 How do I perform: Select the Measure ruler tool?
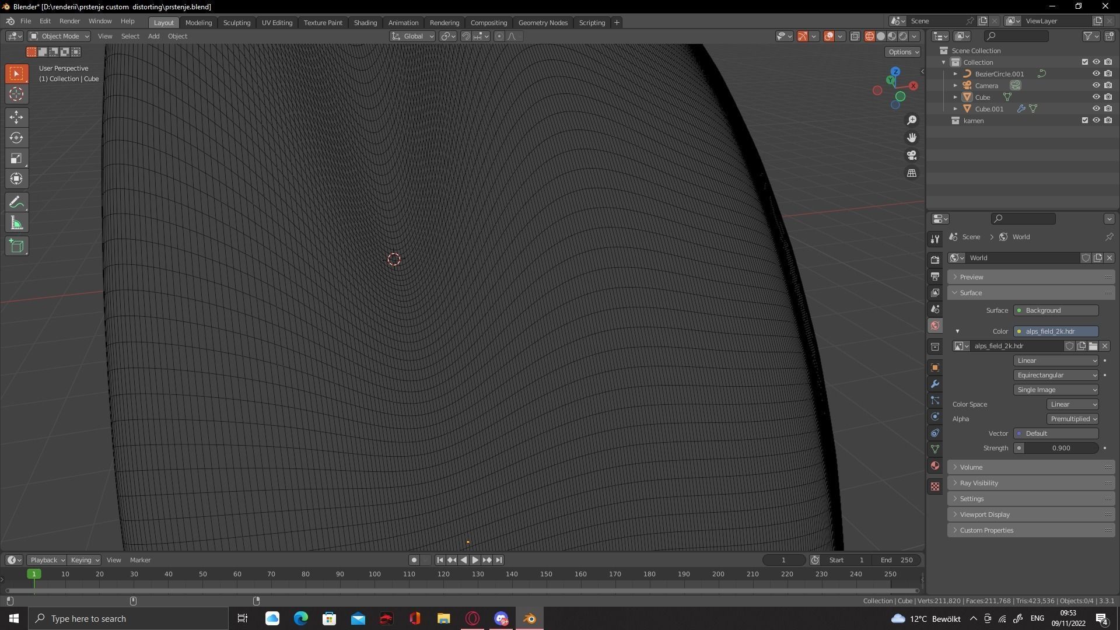[x=16, y=223]
